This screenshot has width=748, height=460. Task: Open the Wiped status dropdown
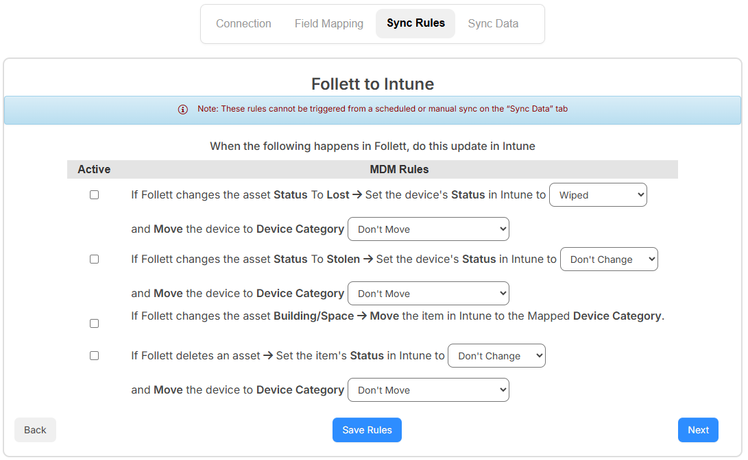pos(597,194)
